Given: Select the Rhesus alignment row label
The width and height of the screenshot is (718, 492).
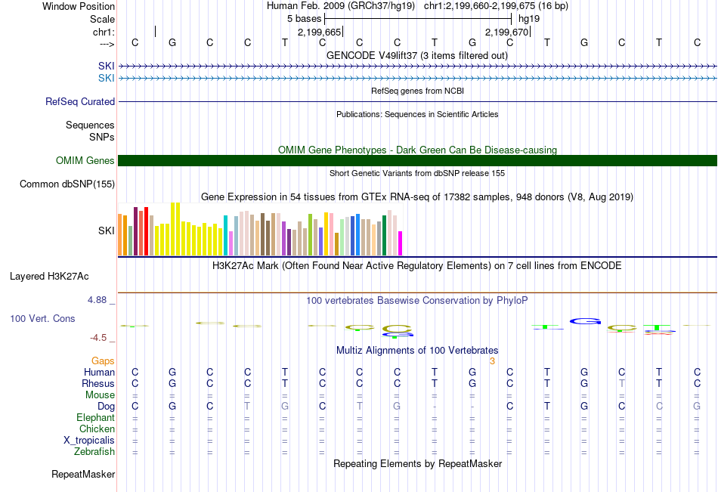Looking at the screenshot, I should pyautogui.click(x=98, y=383).
